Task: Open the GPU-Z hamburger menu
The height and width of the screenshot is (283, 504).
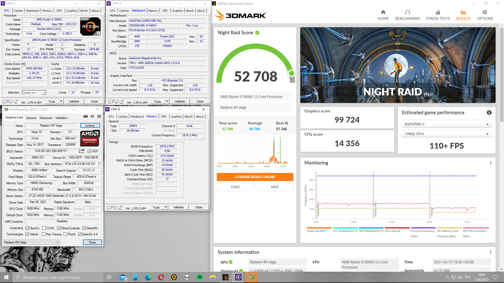Action: 99,116
